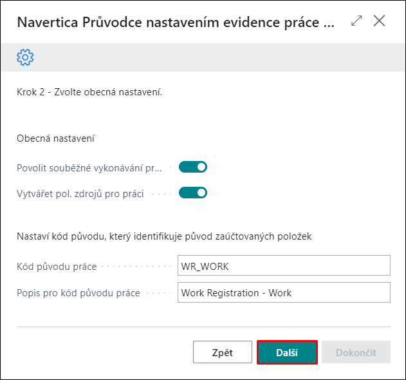This screenshot has width=406, height=380.
Task: Select the Work Registration - Work description field
Action: pyautogui.click(x=284, y=292)
